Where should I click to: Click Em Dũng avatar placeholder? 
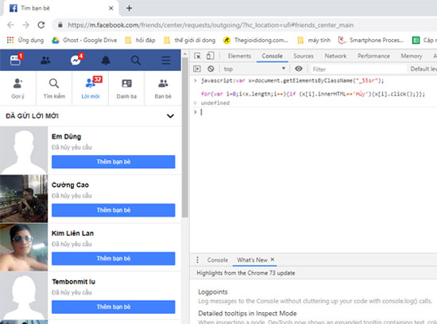coord(24,150)
